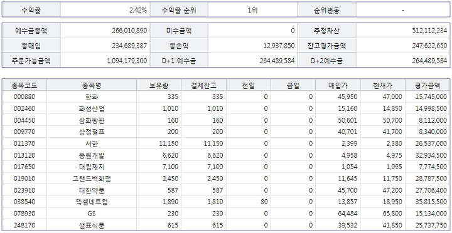This screenshot has width=452, height=233.
Task: Click the 총손익 value 12,937,850
Action: click(279, 46)
